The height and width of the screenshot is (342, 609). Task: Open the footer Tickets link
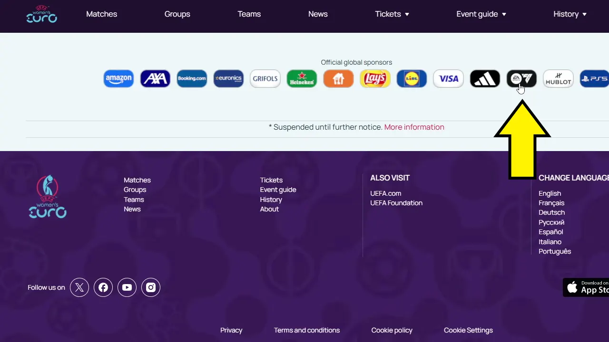tap(271, 180)
